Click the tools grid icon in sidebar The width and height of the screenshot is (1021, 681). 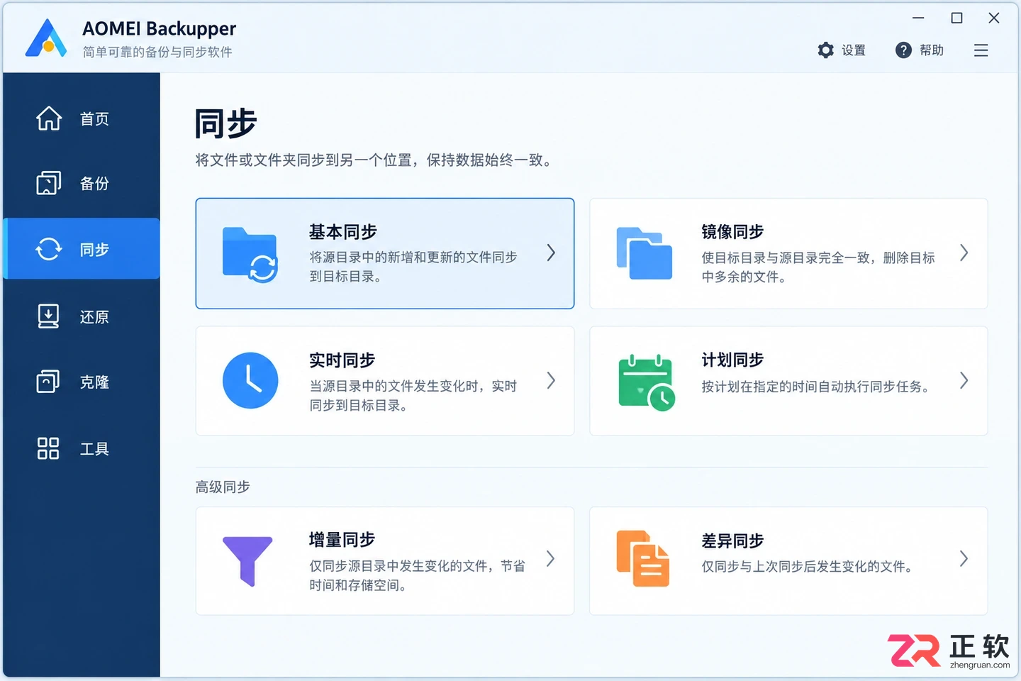(48, 448)
